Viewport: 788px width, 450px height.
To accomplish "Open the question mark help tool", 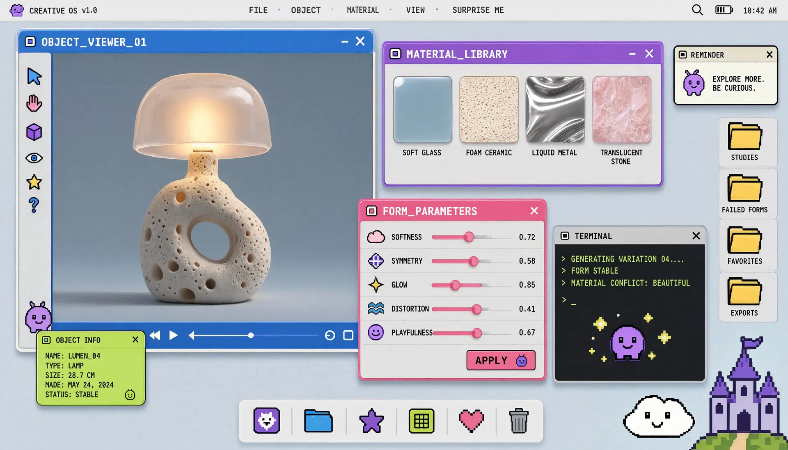I will (x=34, y=205).
